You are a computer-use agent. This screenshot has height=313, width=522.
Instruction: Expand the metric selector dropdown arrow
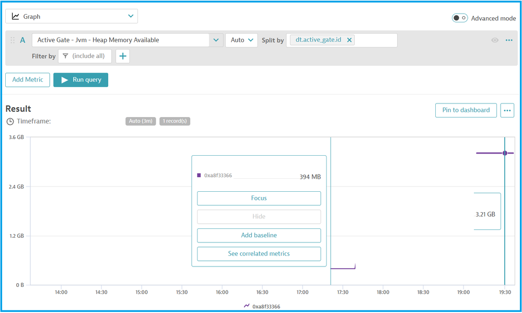(x=216, y=40)
